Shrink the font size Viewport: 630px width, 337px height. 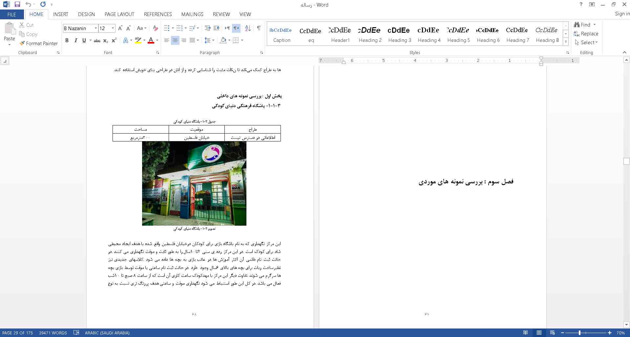point(128,28)
